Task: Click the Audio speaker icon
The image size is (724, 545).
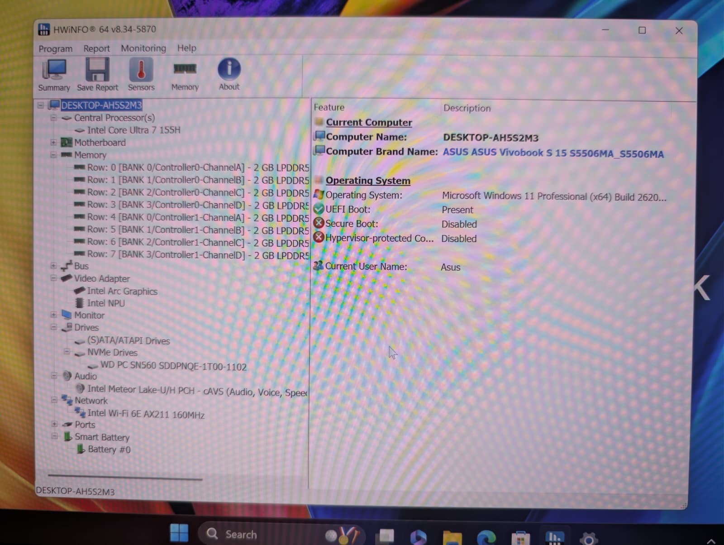Action: pyautogui.click(x=67, y=376)
